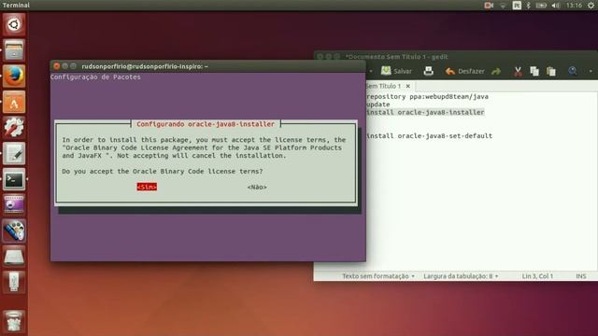The height and width of the screenshot is (336, 598).
Task: Switch to gedit text editor launcher icon
Action: tap(14, 153)
